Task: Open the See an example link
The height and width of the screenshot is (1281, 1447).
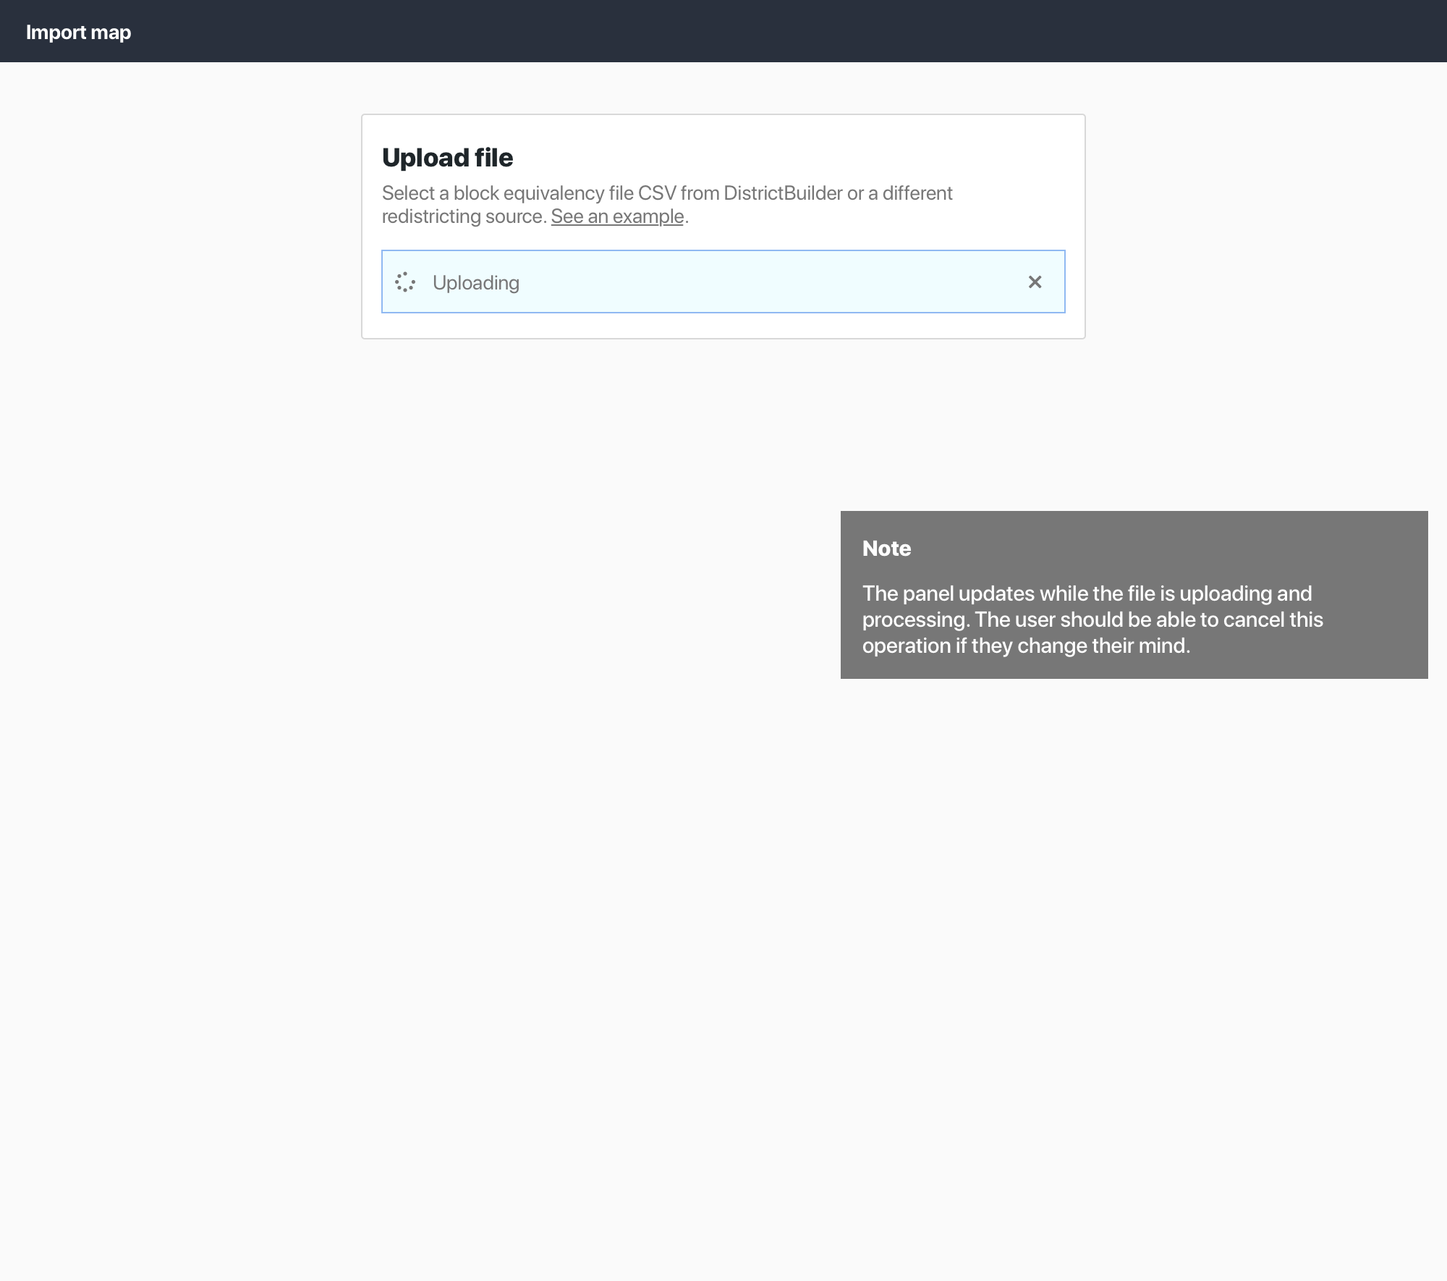Action: [x=617, y=215]
